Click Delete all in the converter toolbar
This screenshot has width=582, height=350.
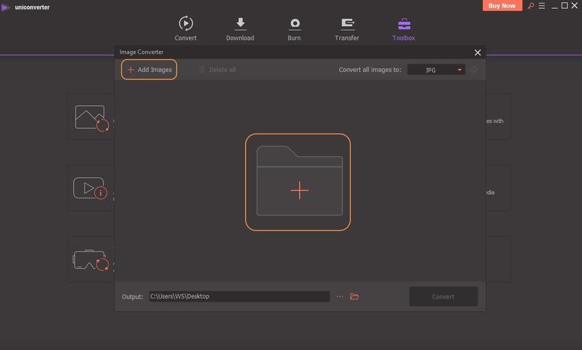point(217,70)
